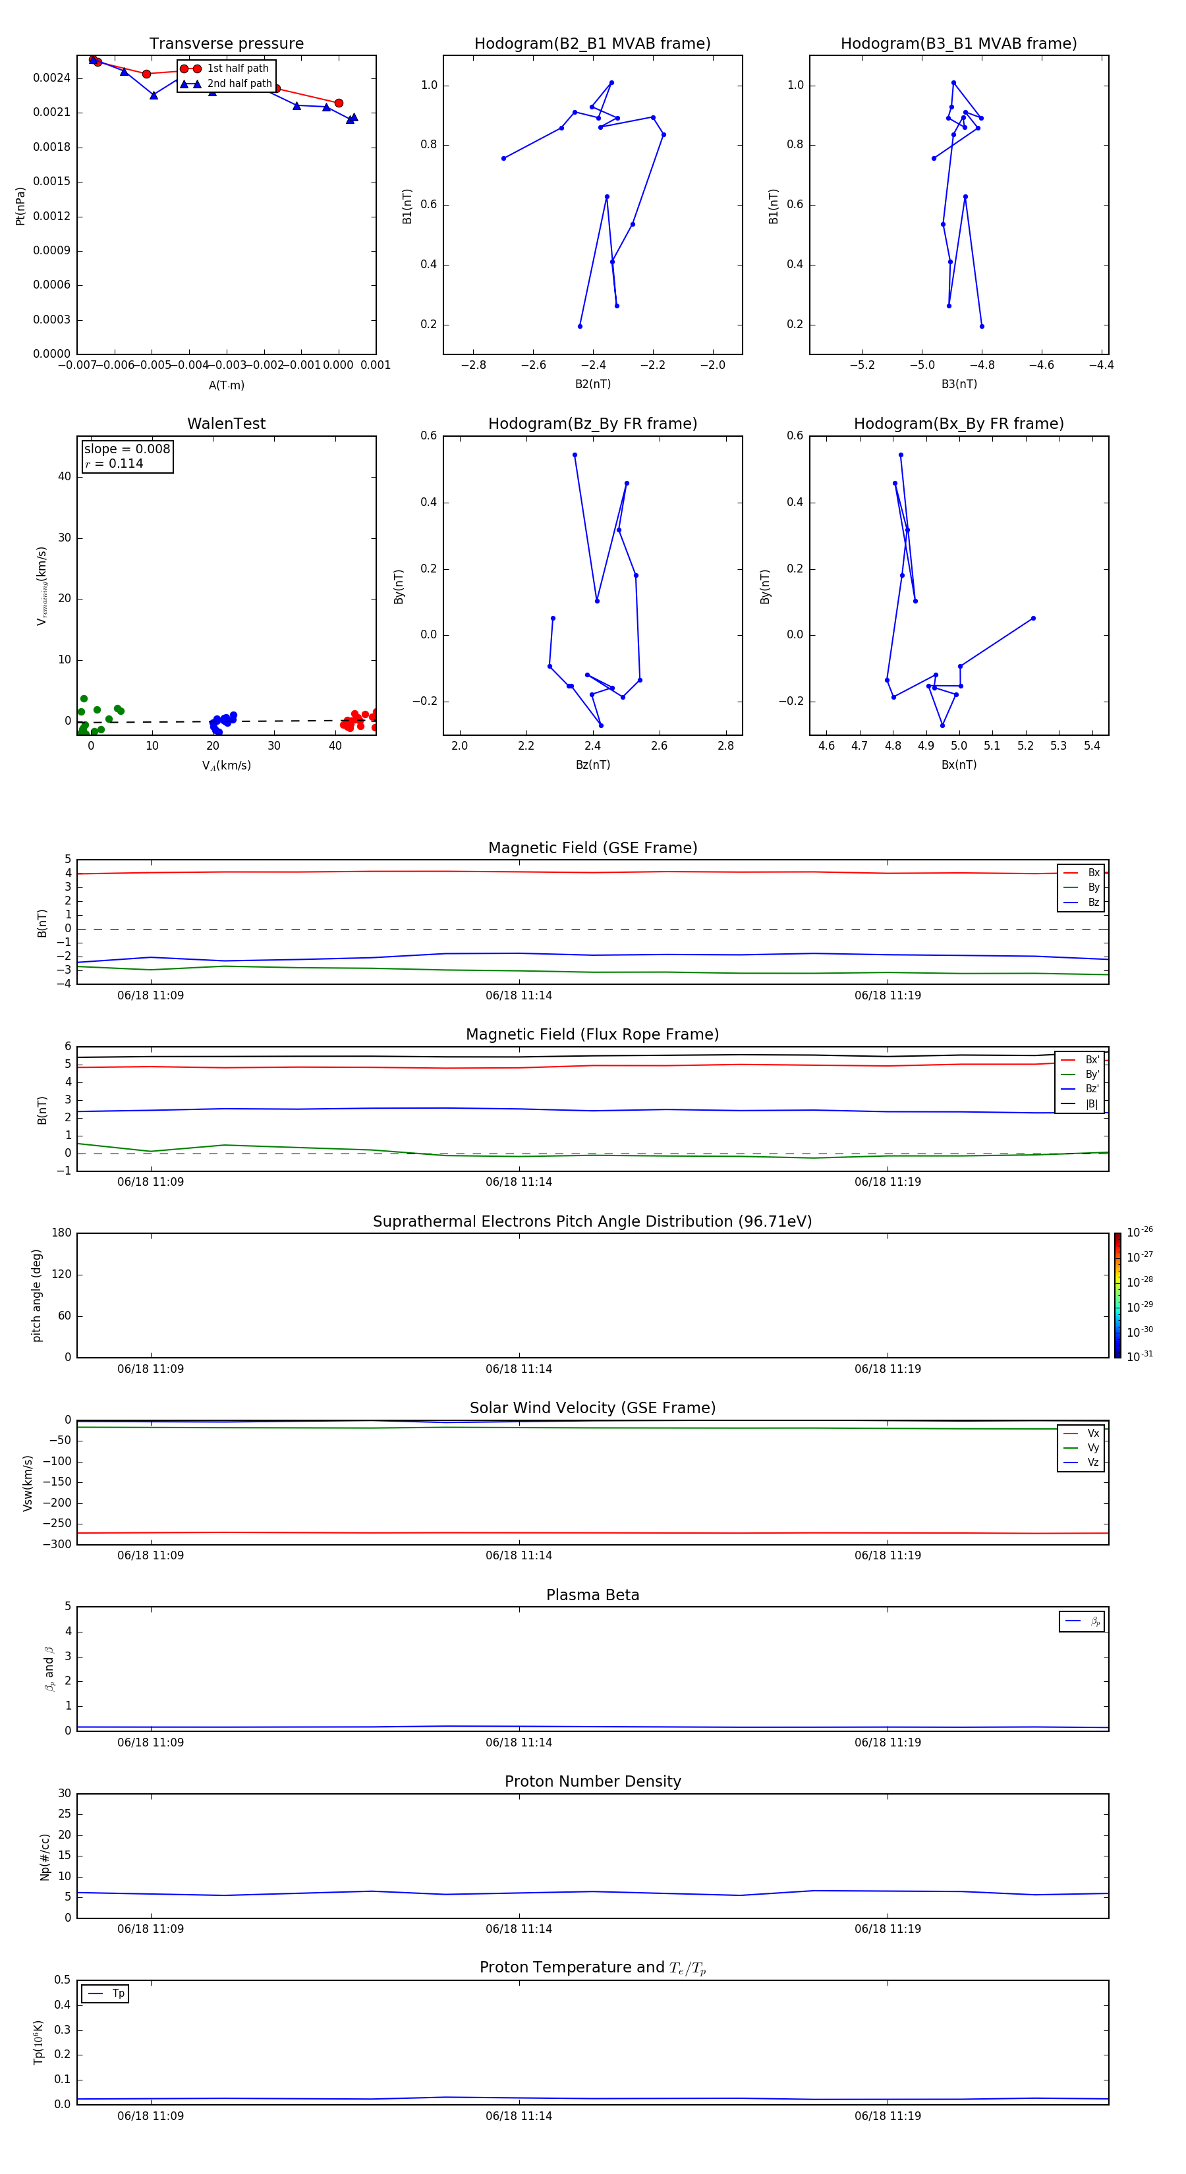Click the 'By' legend entry in GSE magnetic field plot

(1081, 888)
